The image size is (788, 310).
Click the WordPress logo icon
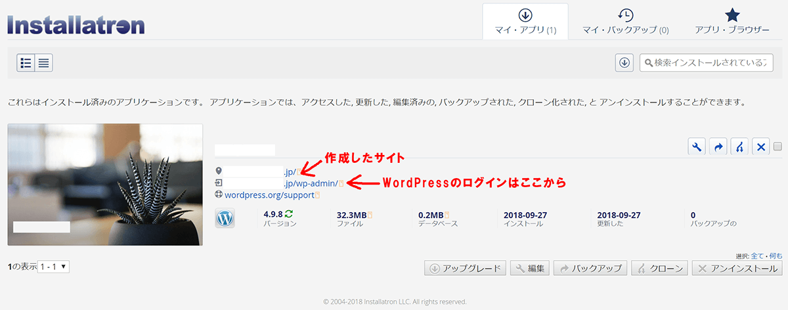pyautogui.click(x=225, y=219)
